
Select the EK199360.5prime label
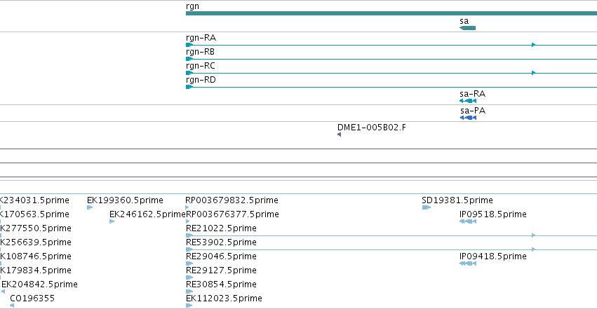(126, 200)
